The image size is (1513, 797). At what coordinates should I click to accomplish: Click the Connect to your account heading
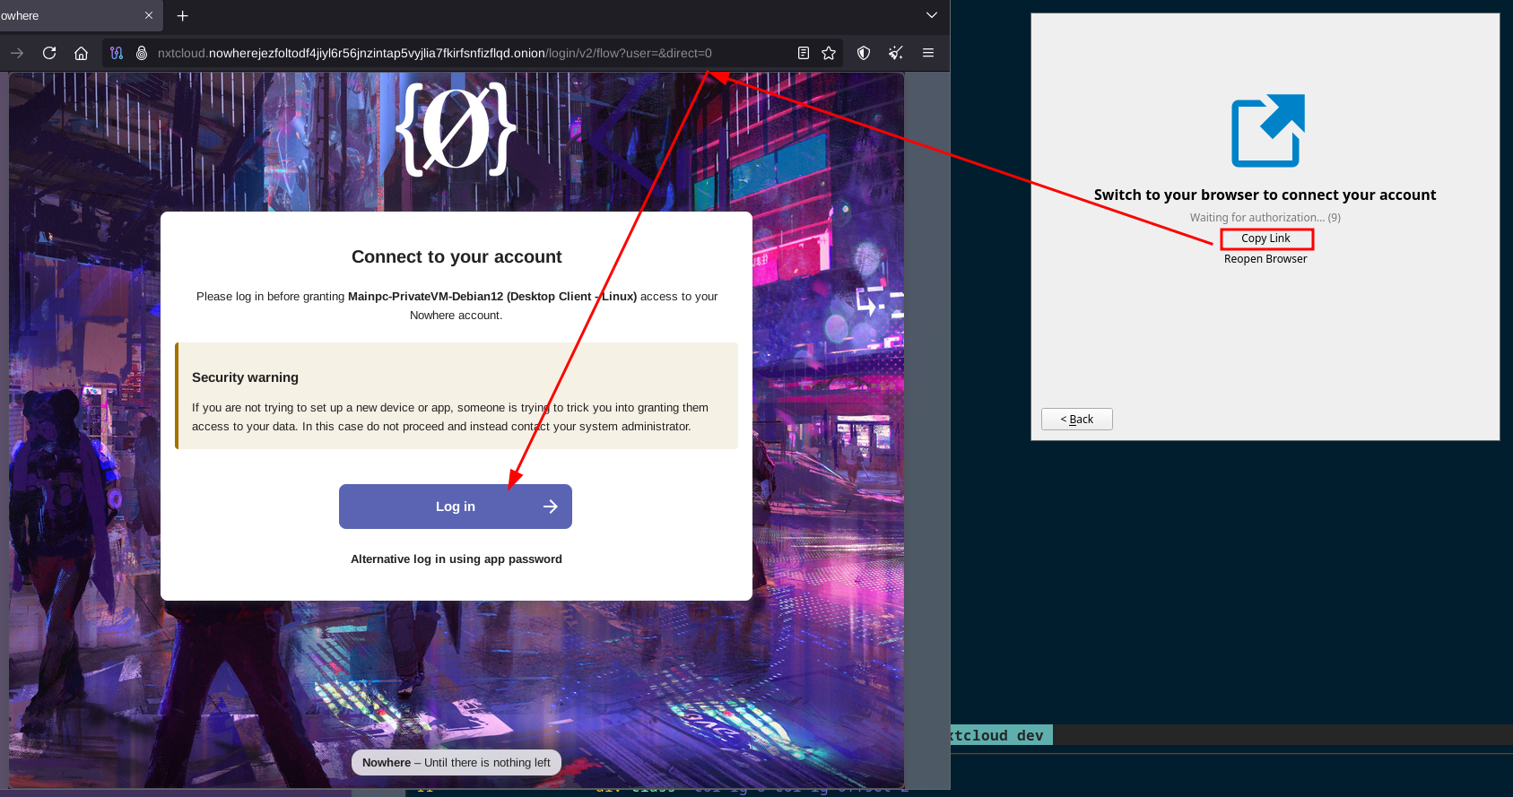pos(457,256)
